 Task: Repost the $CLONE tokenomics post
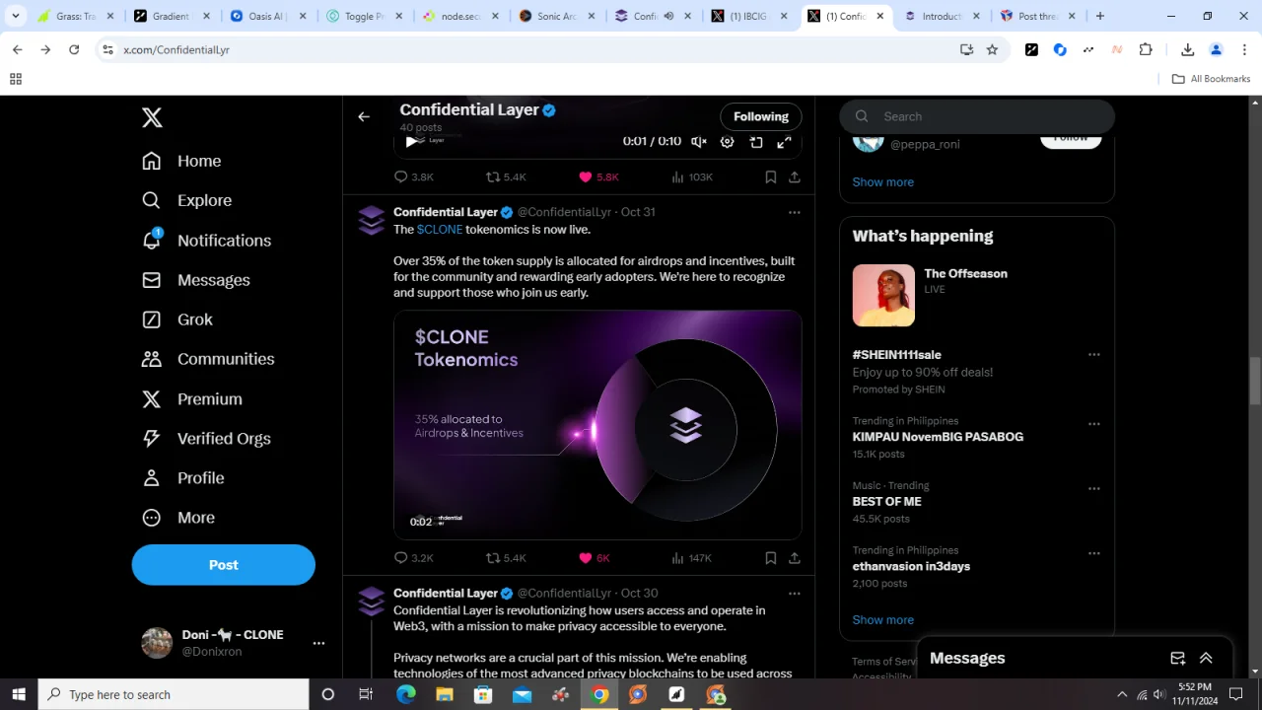(x=506, y=558)
